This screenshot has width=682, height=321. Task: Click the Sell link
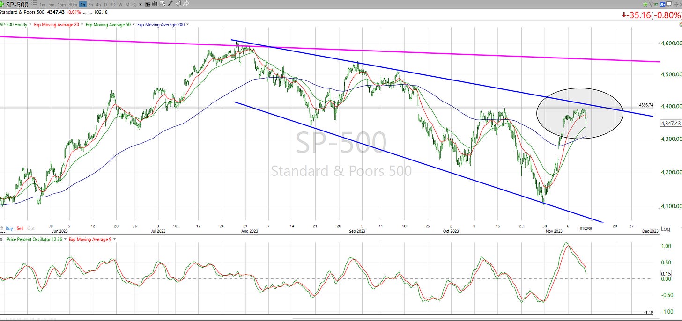click(x=20, y=228)
